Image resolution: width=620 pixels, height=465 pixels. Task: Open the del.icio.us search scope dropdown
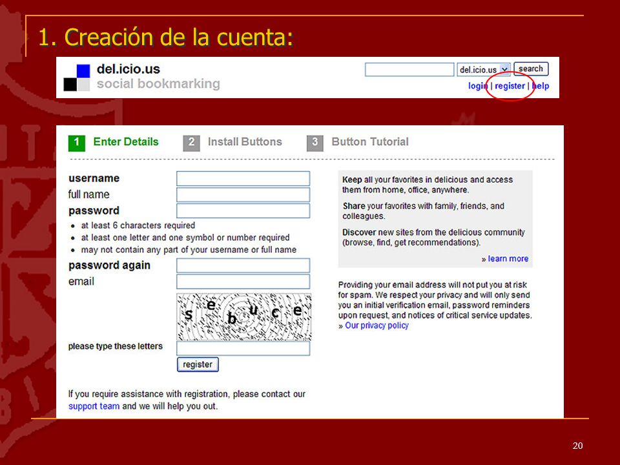click(x=484, y=70)
